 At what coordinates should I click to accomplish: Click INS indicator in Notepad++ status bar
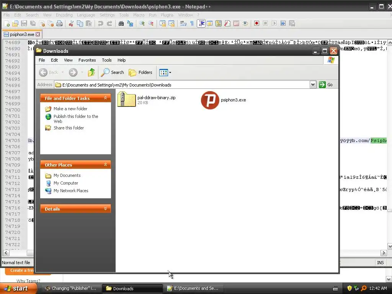380,263
